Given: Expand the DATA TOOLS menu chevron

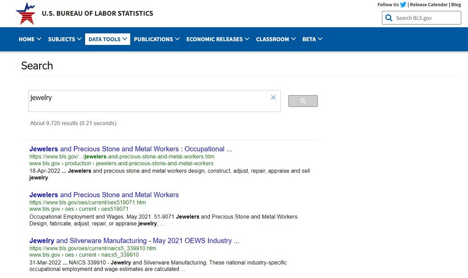Looking at the screenshot, I should click(x=125, y=39).
